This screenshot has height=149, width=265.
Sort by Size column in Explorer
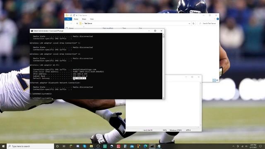[x=140, y=28]
